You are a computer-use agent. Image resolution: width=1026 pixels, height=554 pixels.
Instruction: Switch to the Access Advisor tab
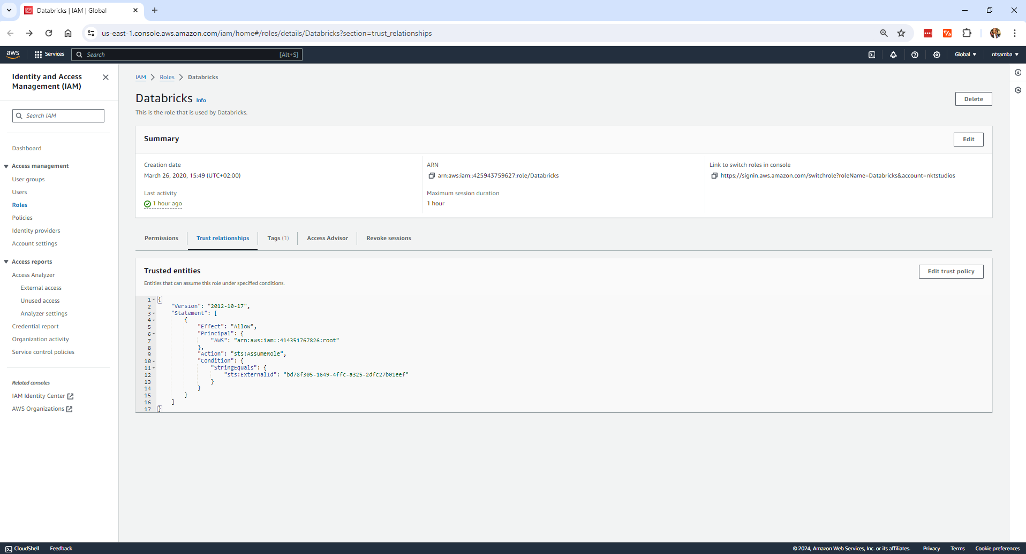327,238
